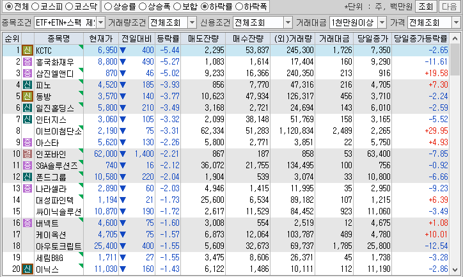Sort by 현재가 column header

pos(101,38)
